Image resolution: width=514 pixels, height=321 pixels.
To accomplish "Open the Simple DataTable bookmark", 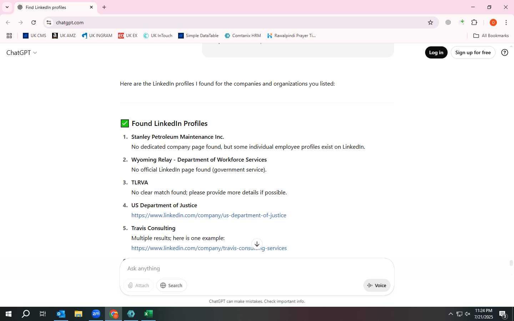I will point(198,36).
